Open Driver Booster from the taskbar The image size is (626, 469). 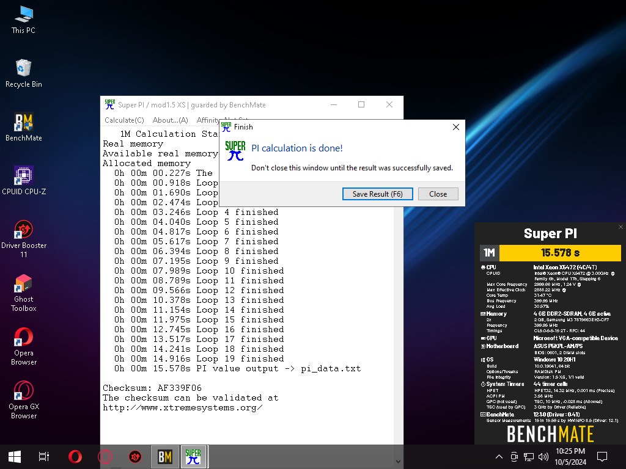(135, 457)
